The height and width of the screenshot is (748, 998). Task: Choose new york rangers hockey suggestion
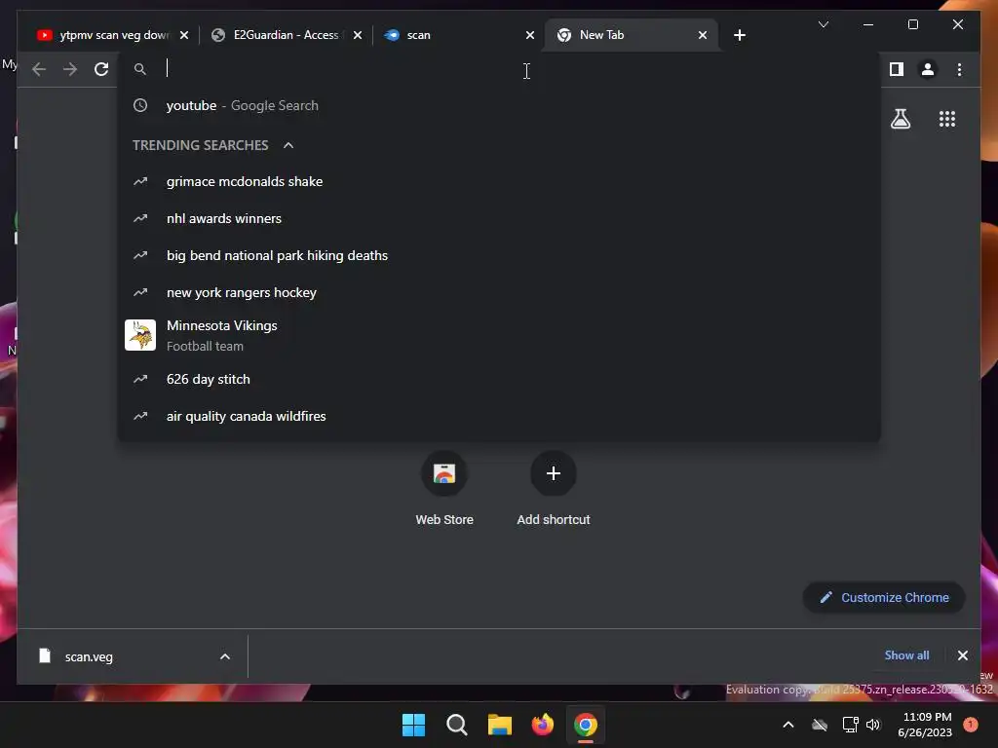[499, 292]
